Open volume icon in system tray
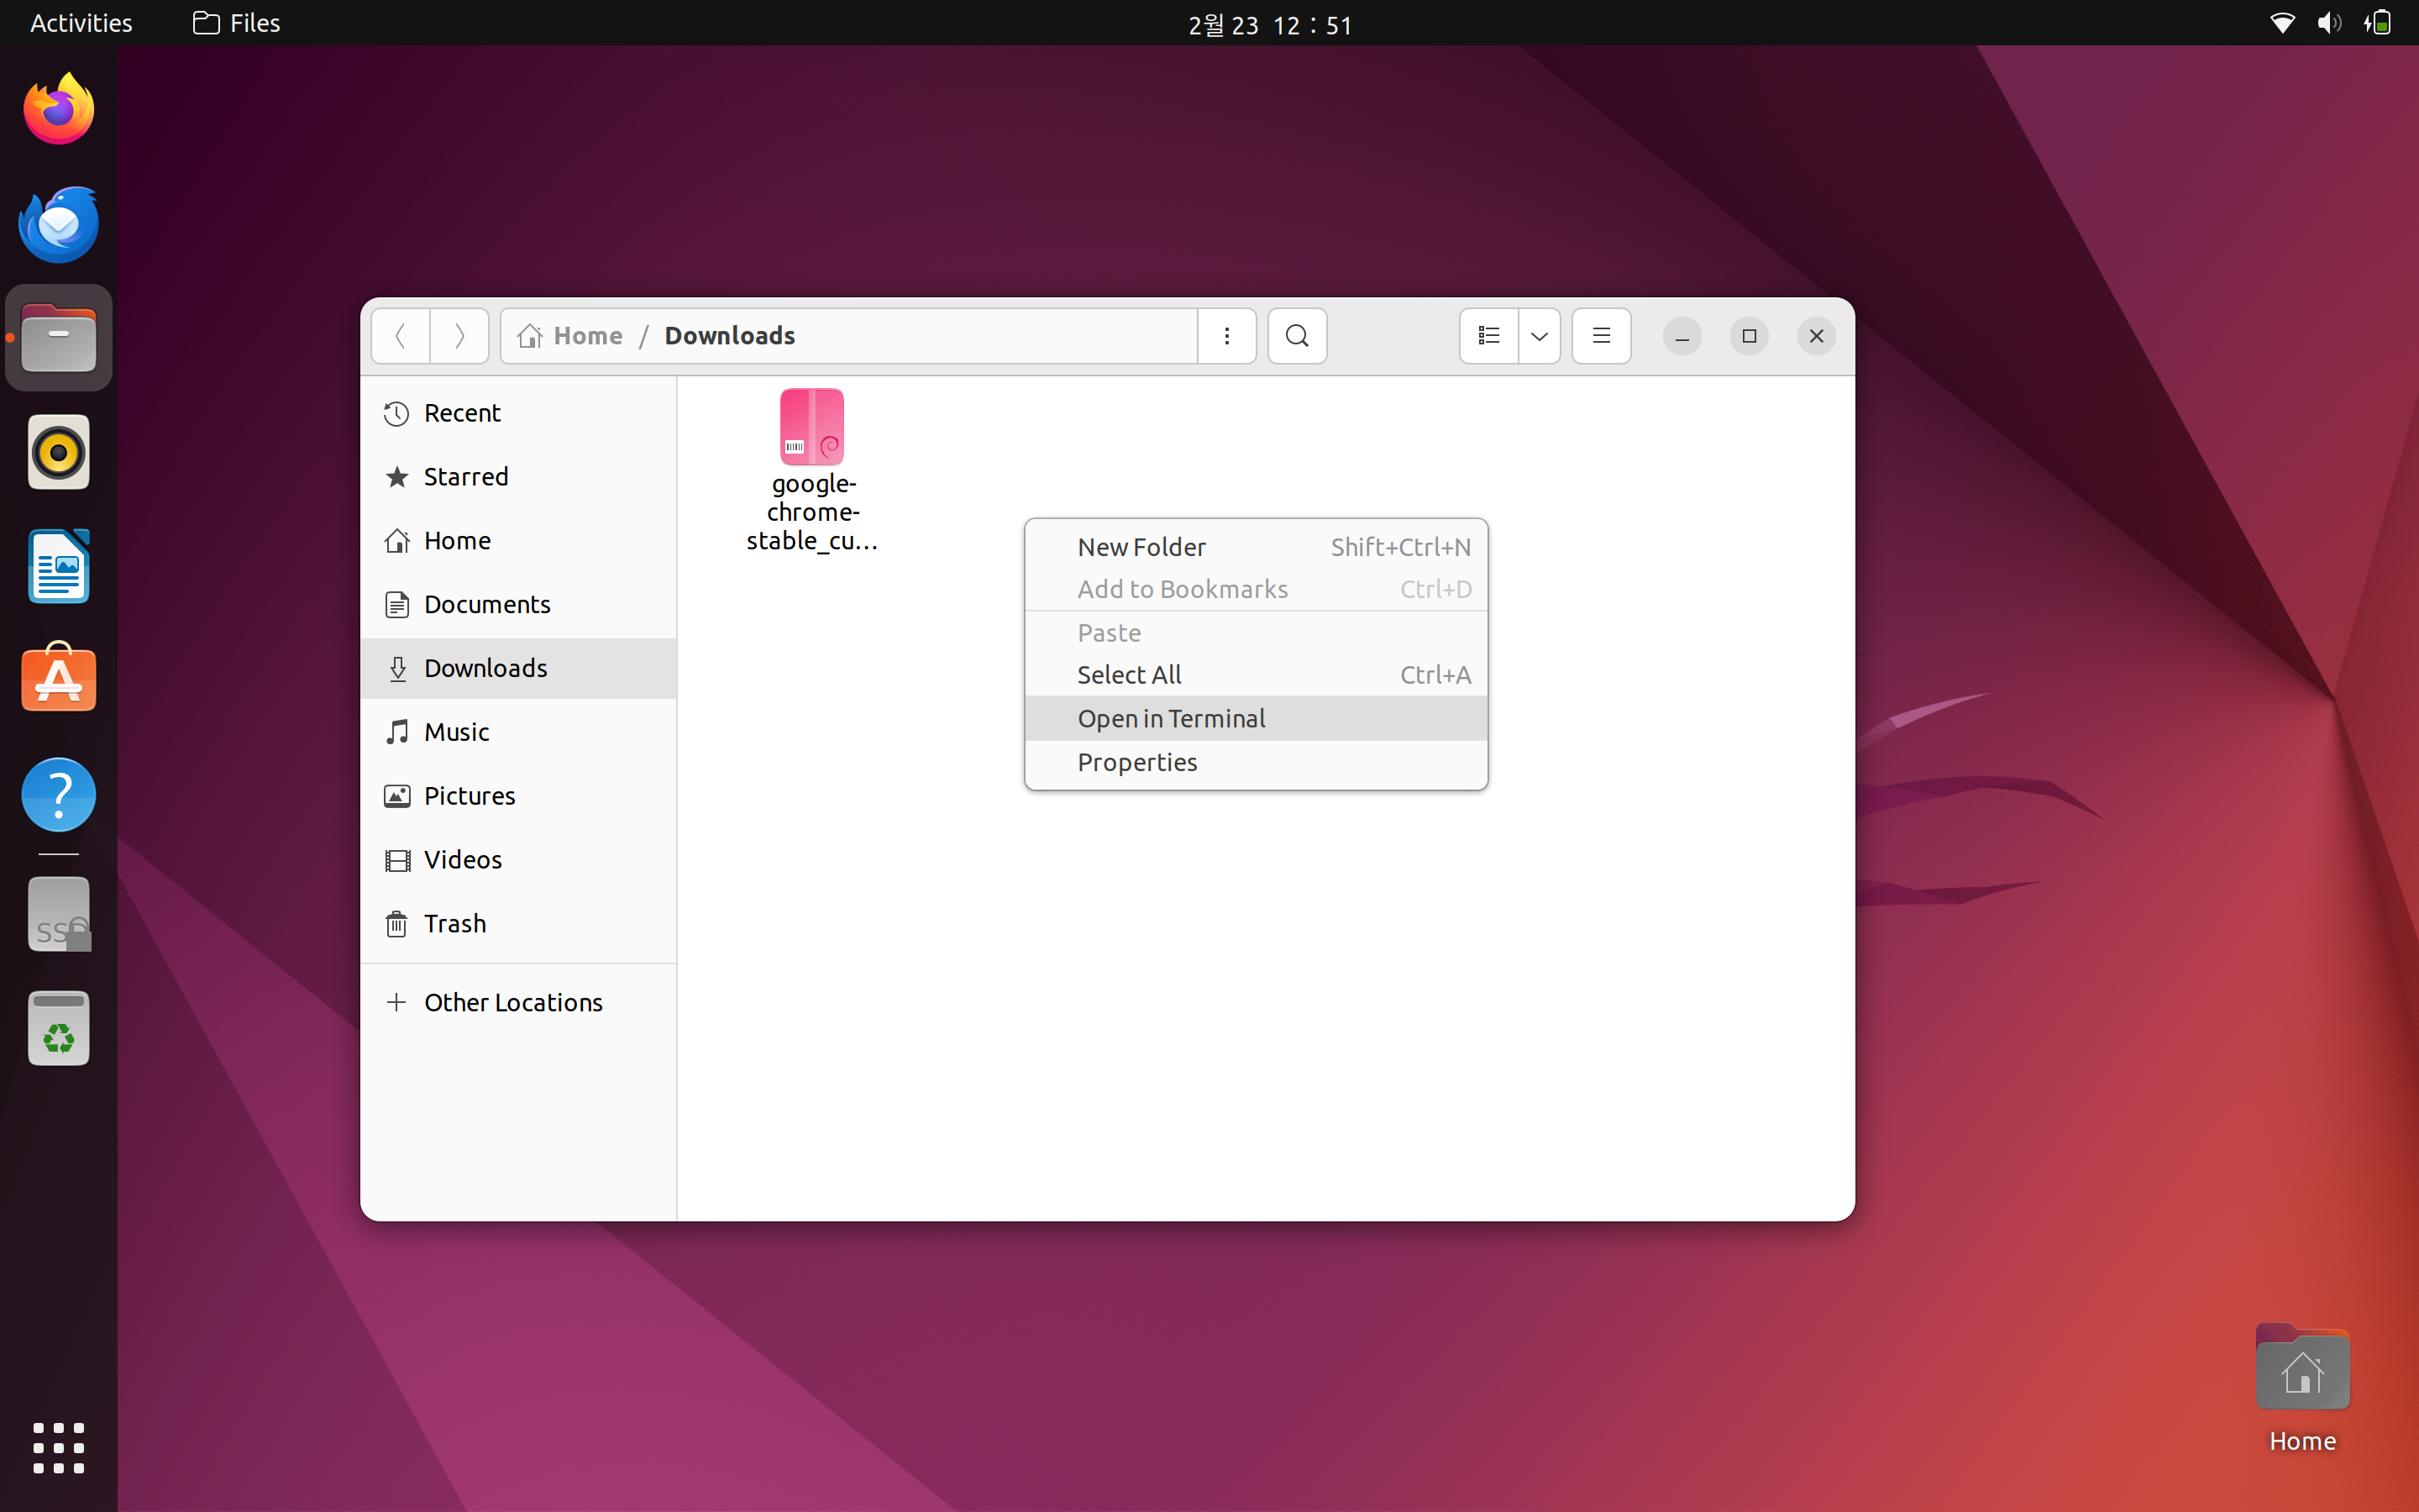 pyautogui.click(x=2328, y=23)
